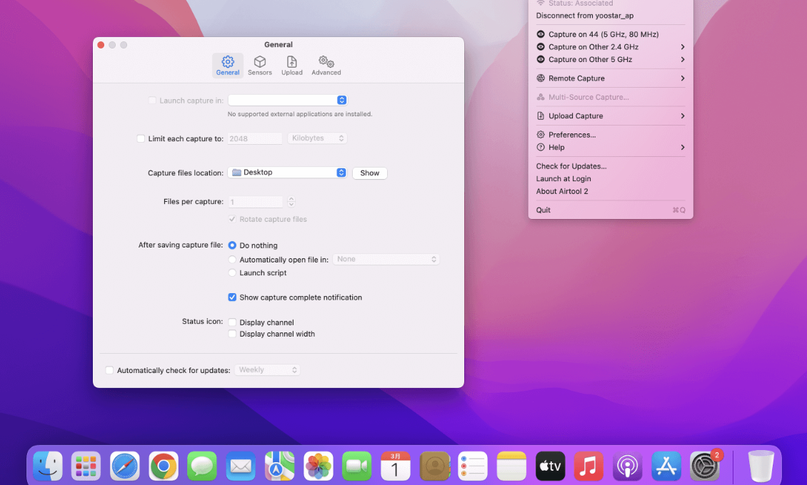The width and height of the screenshot is (807, 485).
Task: Enable Automatically check for updates checkbox
Action: [109, 370]
